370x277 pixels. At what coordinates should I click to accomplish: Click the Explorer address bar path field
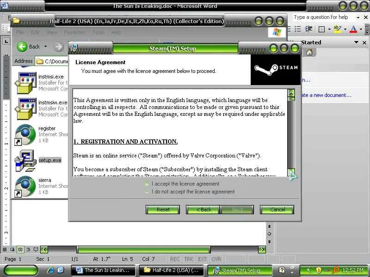tap(52, 61)
